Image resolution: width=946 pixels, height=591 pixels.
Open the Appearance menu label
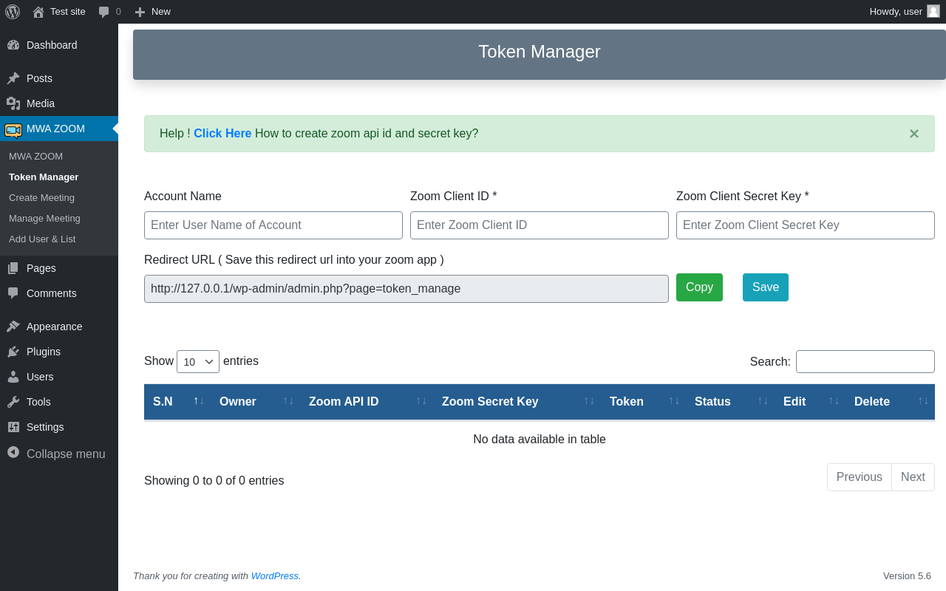pos(55,327)
